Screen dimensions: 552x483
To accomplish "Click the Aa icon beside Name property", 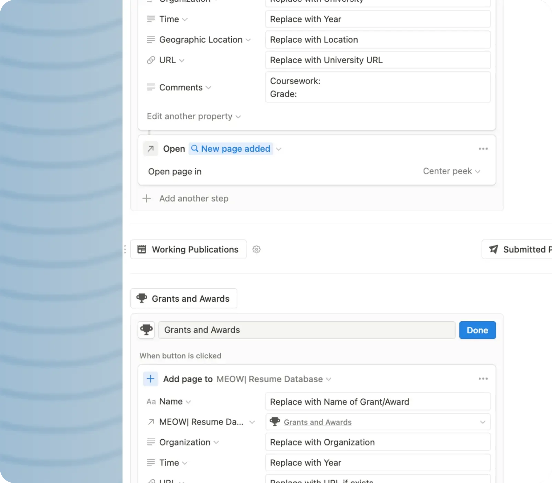I will click(x=151, y=401).
